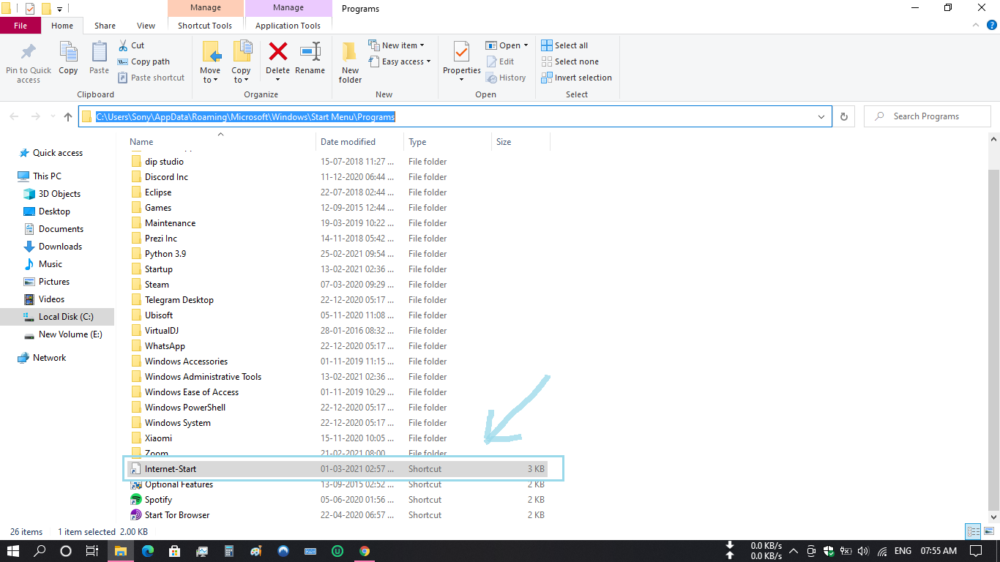1000x562 pixels.
Task: Click Select none to deselect items
Action: point(570,61)
